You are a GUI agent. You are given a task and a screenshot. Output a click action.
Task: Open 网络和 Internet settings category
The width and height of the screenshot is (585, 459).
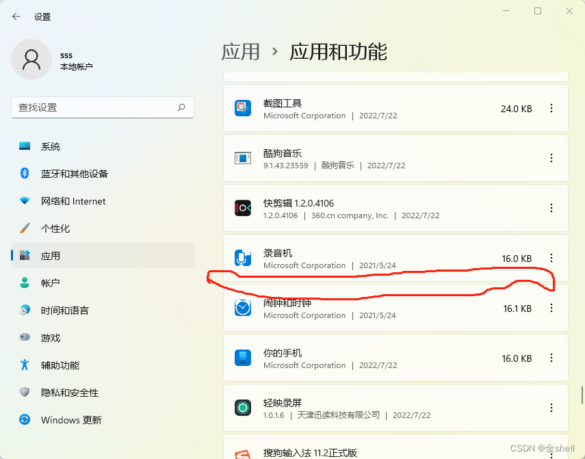click(103, 201)
